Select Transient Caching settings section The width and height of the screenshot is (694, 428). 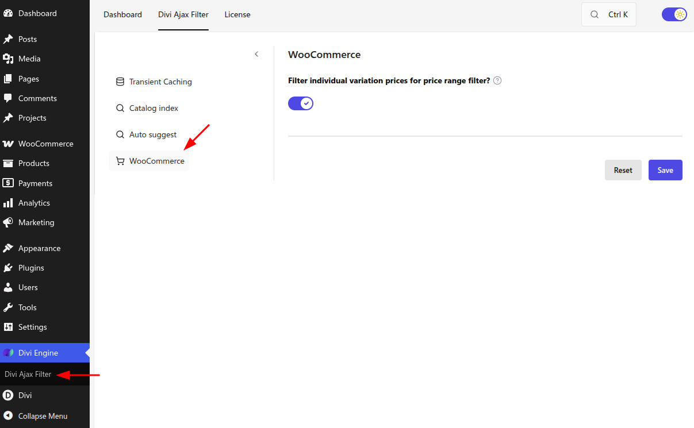pos(154,82)
